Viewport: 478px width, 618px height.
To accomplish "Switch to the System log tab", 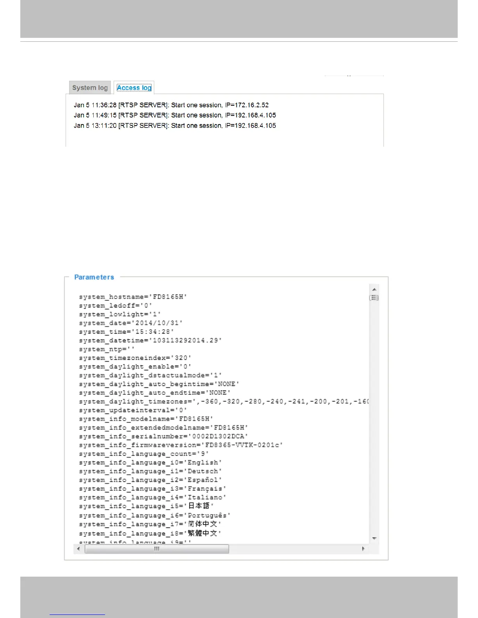I will pos(90,87).
